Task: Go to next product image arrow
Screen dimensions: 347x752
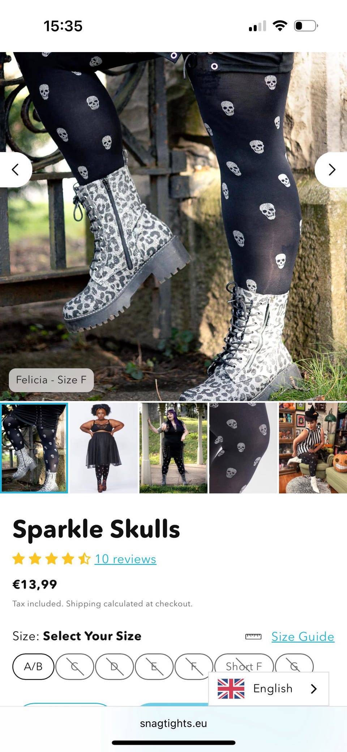Action: click(x=331, y=169)
